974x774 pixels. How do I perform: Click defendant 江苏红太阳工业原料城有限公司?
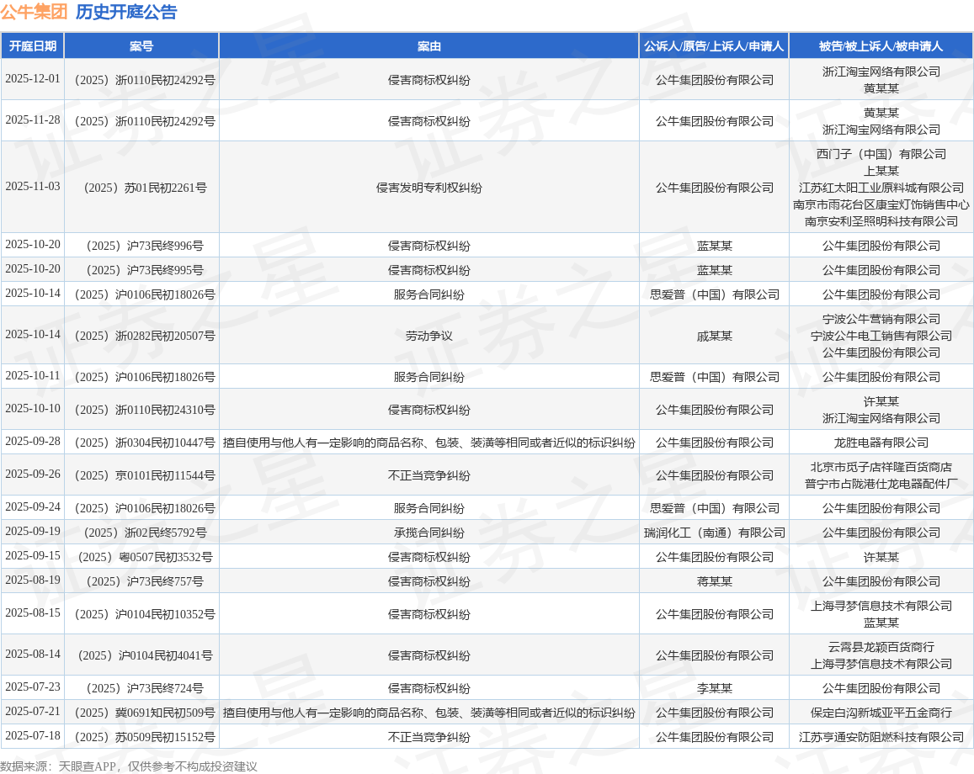(881, 188)
